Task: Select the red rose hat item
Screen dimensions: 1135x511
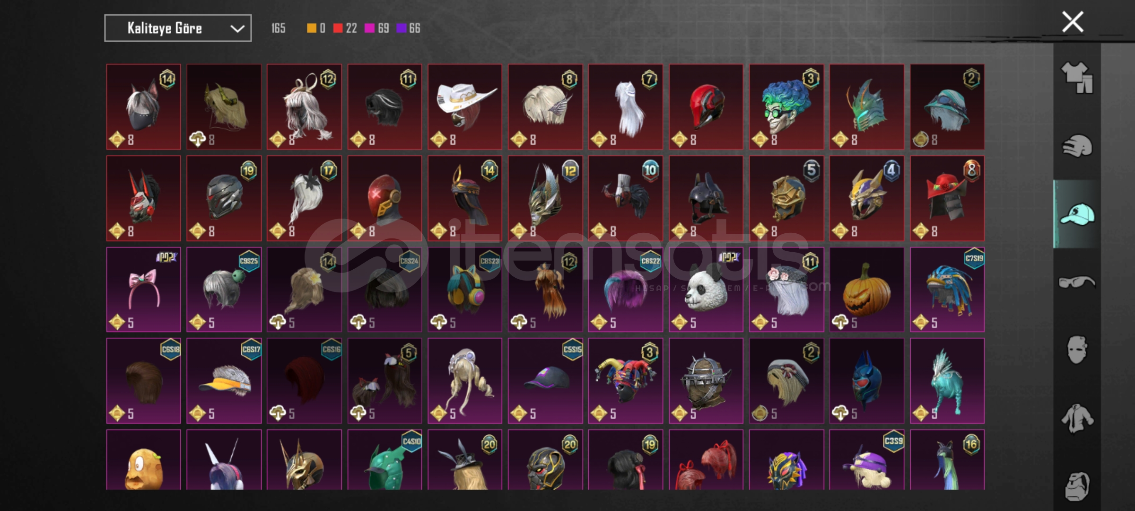Action: (947, 199)
